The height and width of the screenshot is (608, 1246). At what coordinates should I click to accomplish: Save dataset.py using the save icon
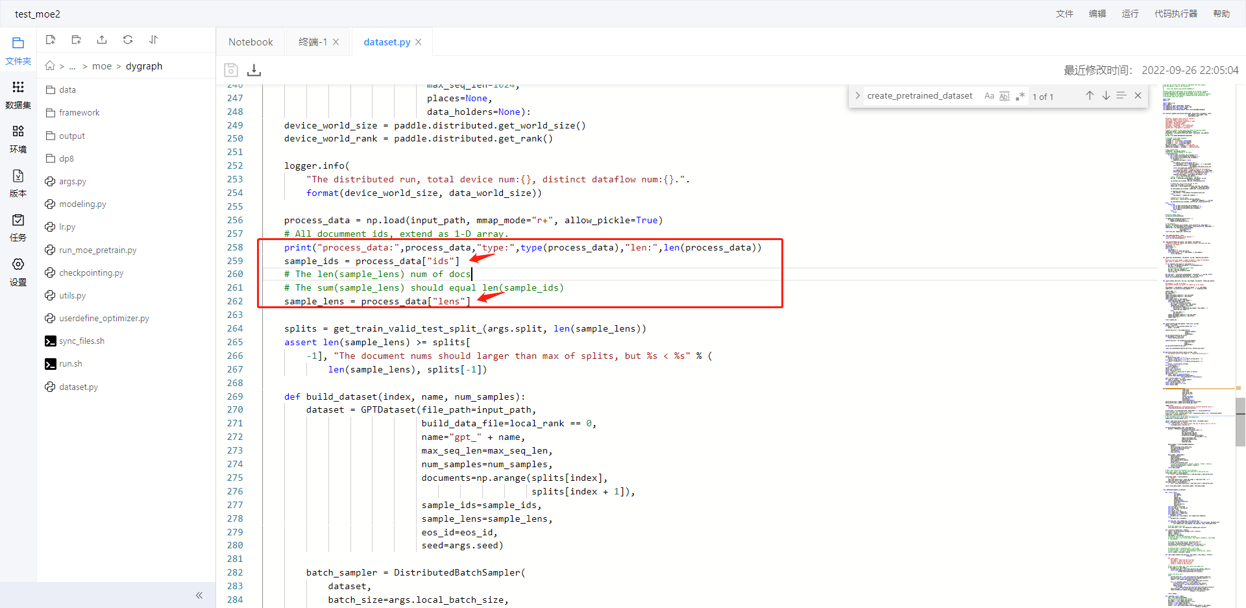[230, 69]
